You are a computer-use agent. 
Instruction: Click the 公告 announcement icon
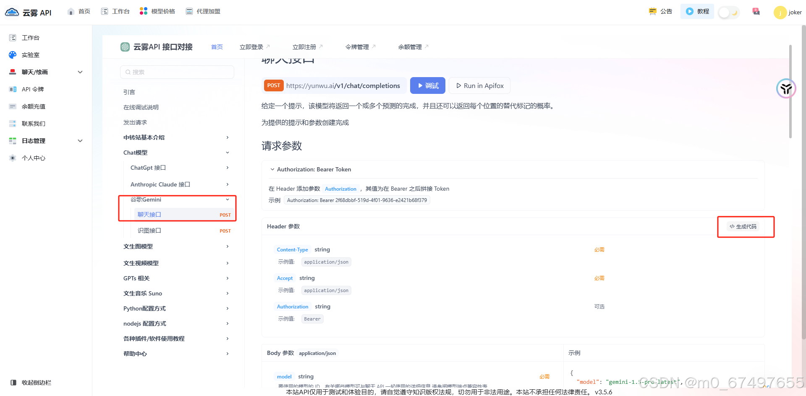coord(652,11)
